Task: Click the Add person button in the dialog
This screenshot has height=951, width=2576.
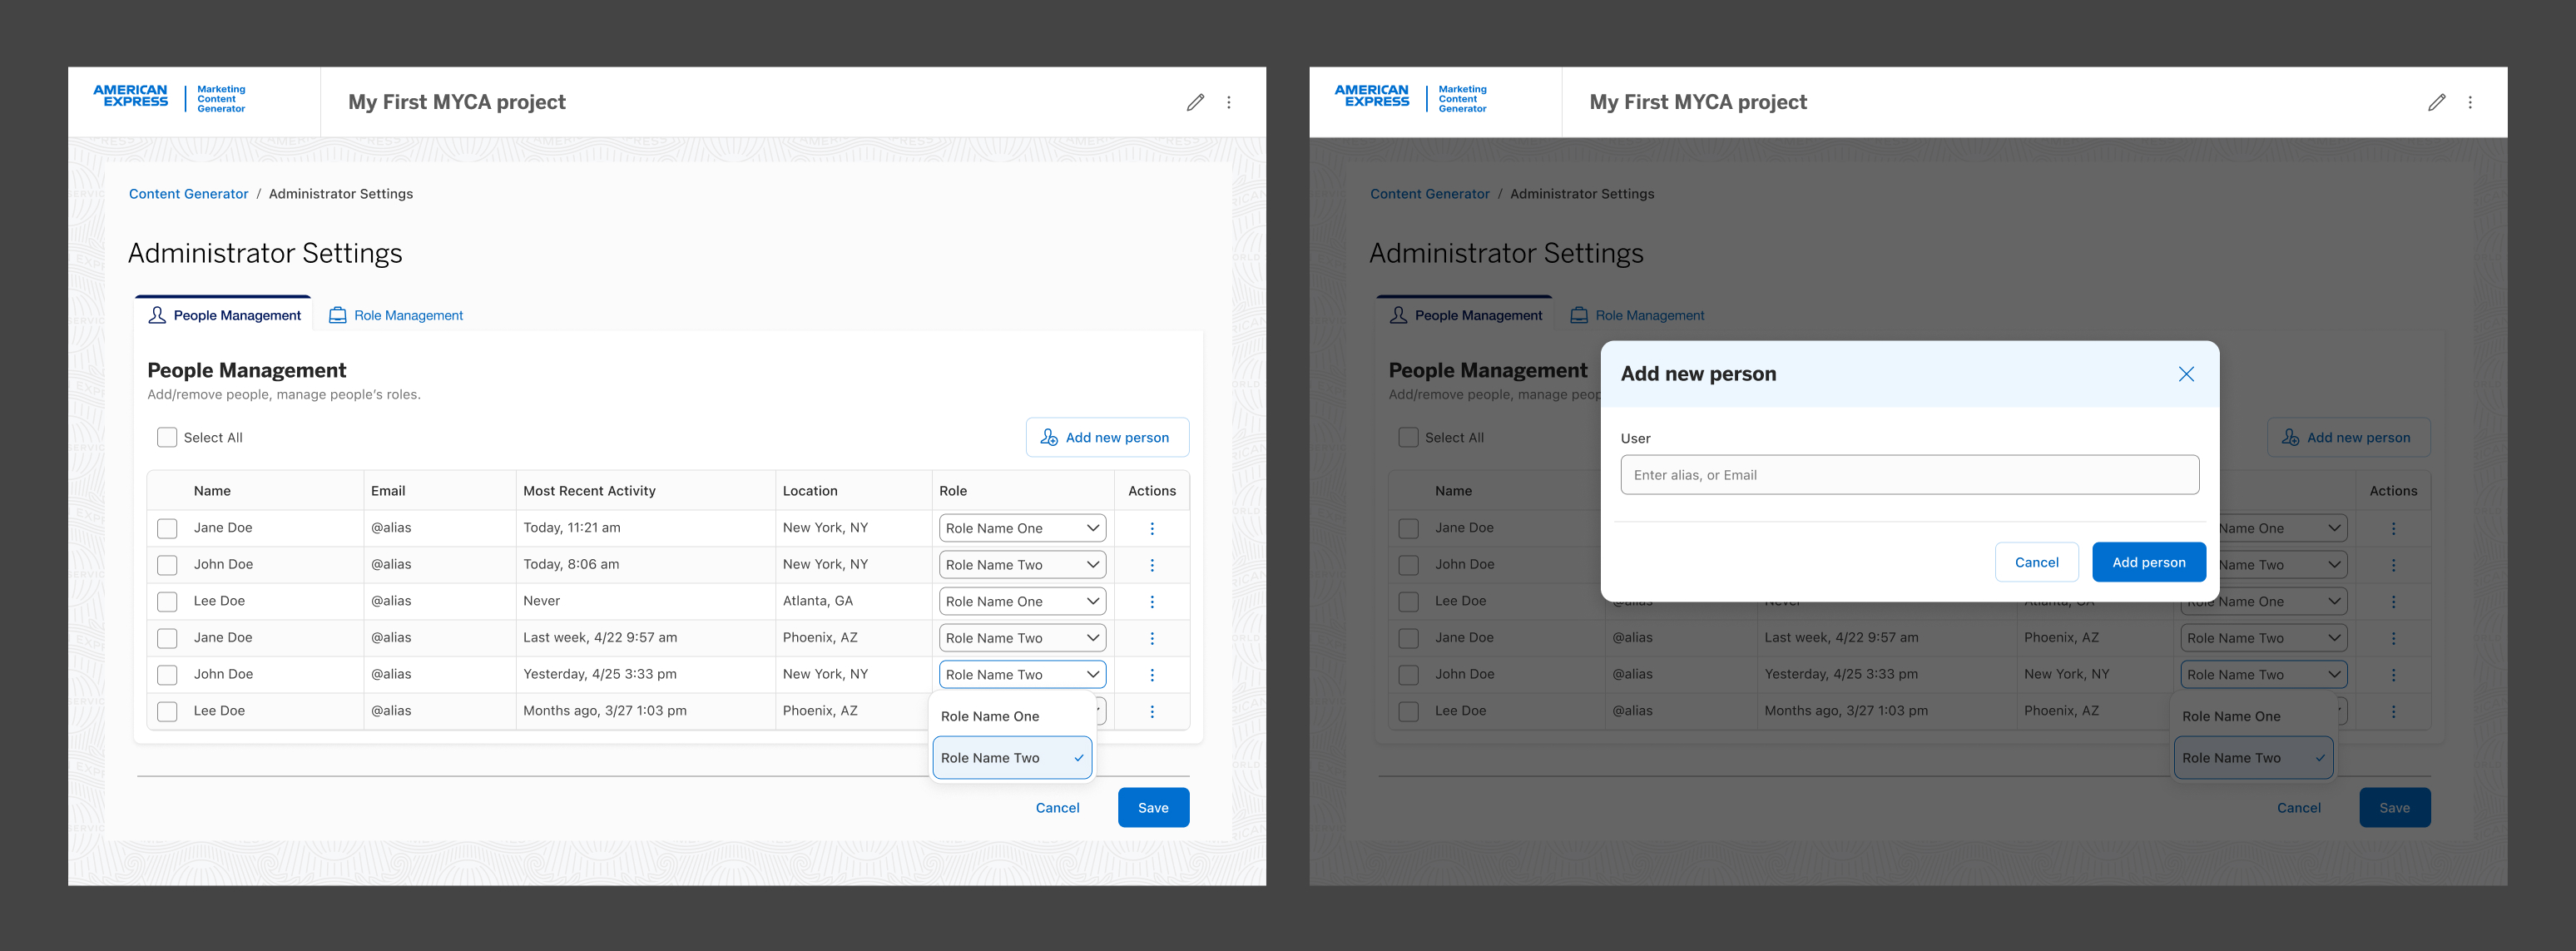Action: point(2148,561)
